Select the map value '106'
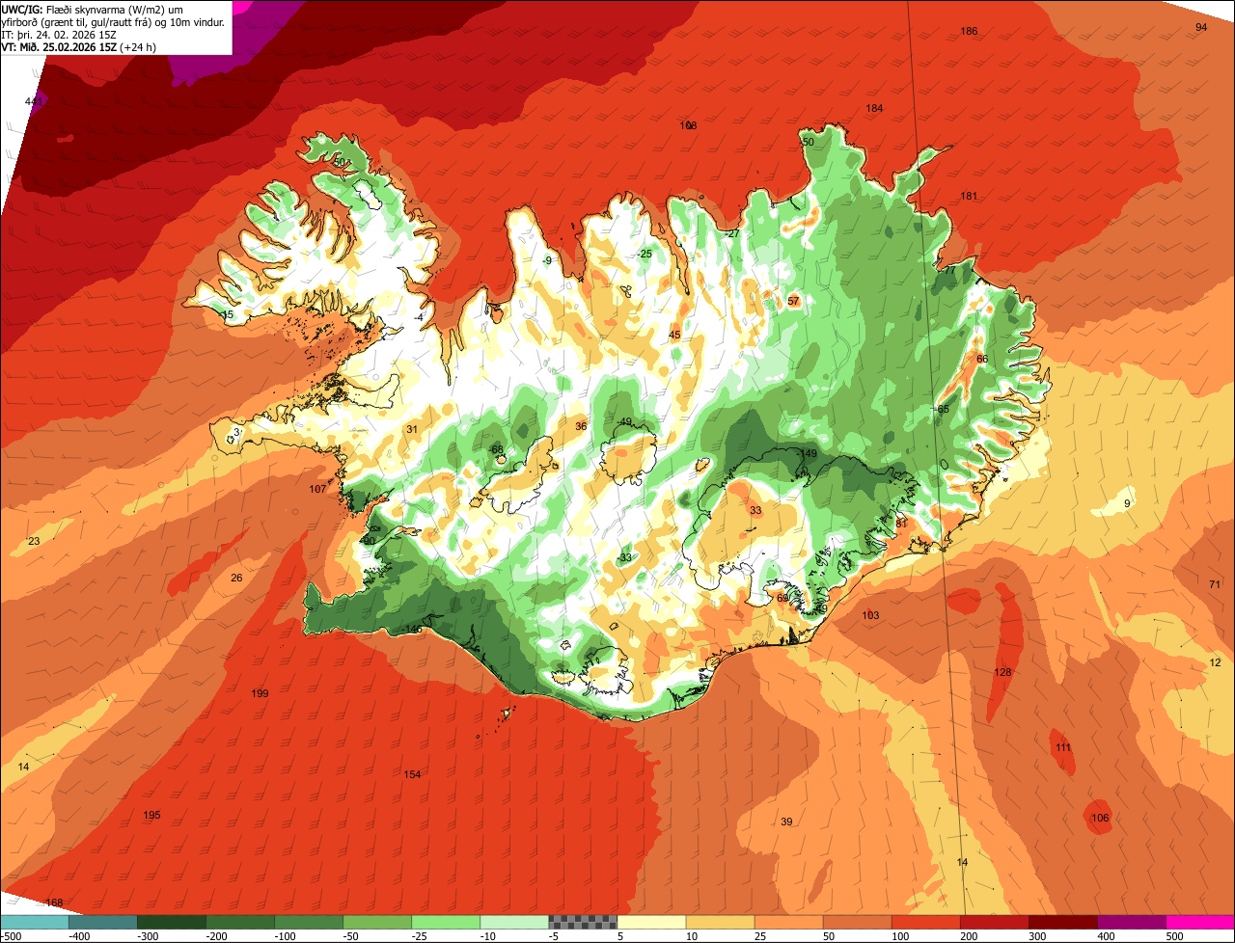1235x943 pixels. [1100, 818]
